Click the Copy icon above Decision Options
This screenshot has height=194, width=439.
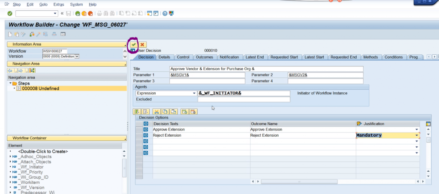[x=165, y=112]
